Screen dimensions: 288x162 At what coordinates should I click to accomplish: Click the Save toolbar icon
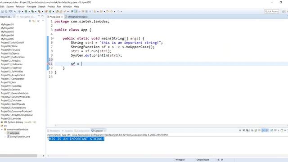[2, 11]
